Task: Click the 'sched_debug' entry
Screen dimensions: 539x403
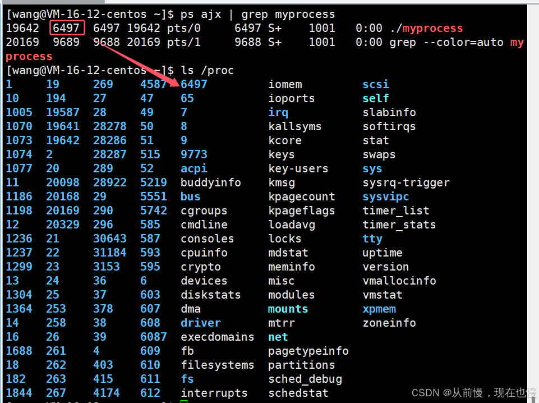Action: click(305, 379)
